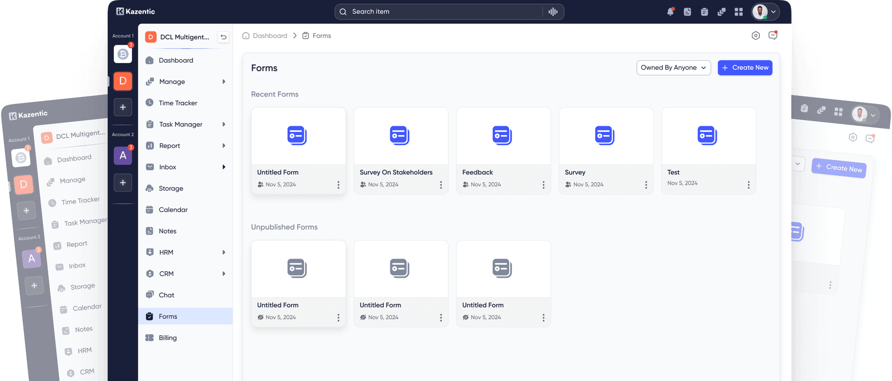Click the return arrow beside DCL Multigent
This screenshot has height=381, width=892.
[223, 37]
